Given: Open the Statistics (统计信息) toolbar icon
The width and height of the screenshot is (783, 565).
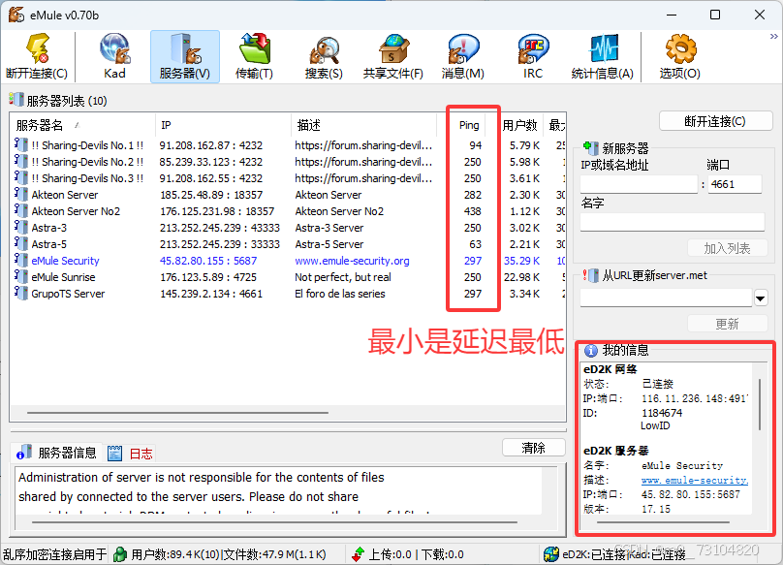Looking at the screenshot, I should click(x=602, y=56).
